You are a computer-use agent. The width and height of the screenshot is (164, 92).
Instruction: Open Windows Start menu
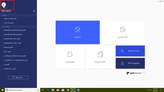[x=2, y=90]
